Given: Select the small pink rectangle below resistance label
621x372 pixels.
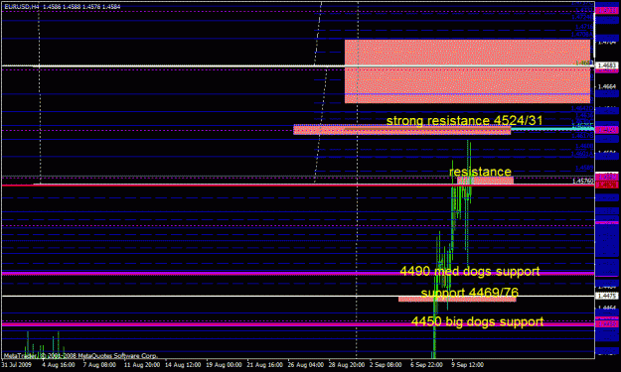Looking at the screenshot, I should [485, 181].
